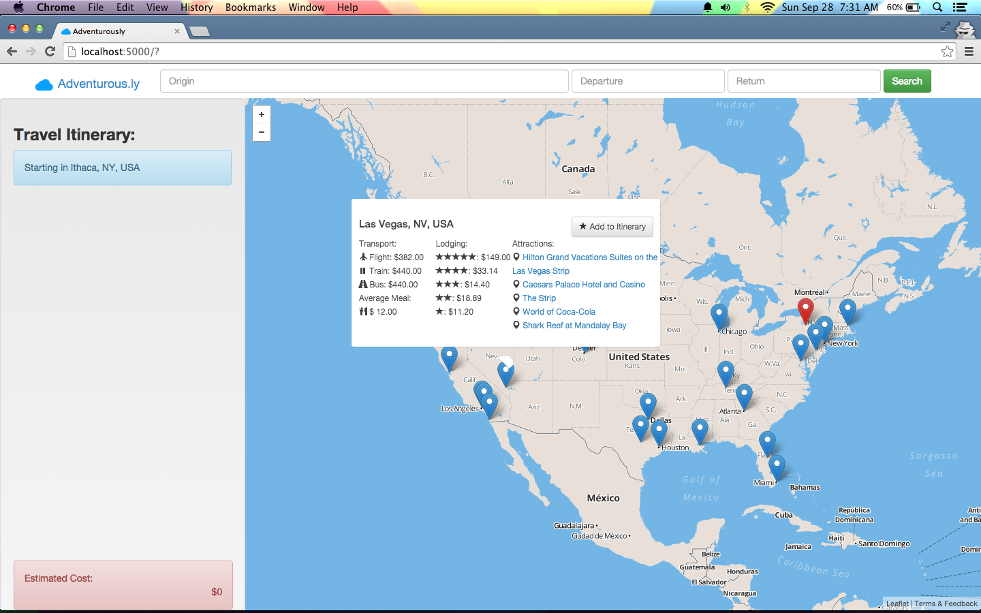Focus the Departure date field

coord(648,81)
